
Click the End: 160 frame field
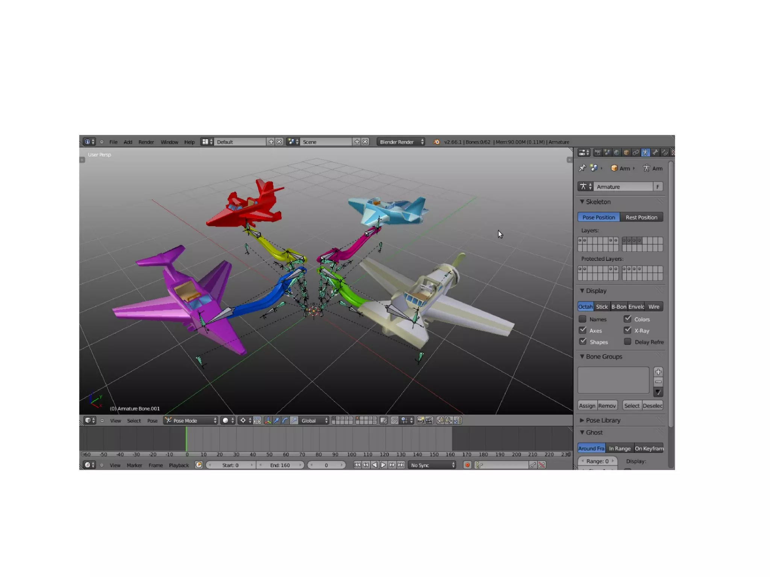280,465
